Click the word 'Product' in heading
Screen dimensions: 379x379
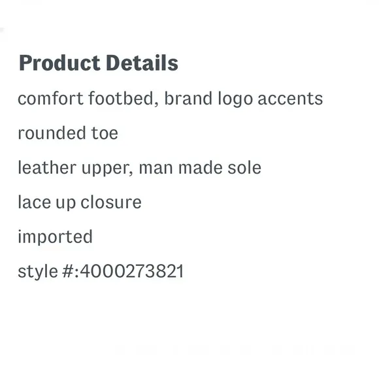(59, 63)
